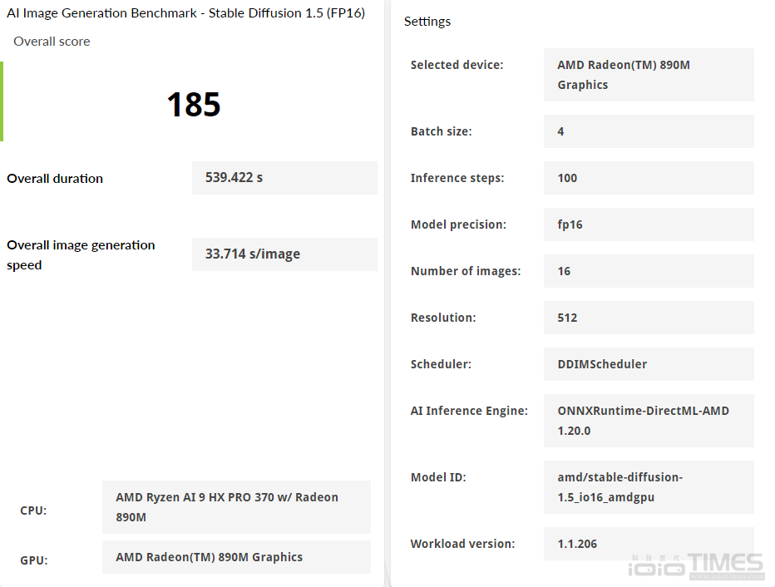775x587 pixels.
Task: Click the 'Overall score' label
Action: pos(52,42)
